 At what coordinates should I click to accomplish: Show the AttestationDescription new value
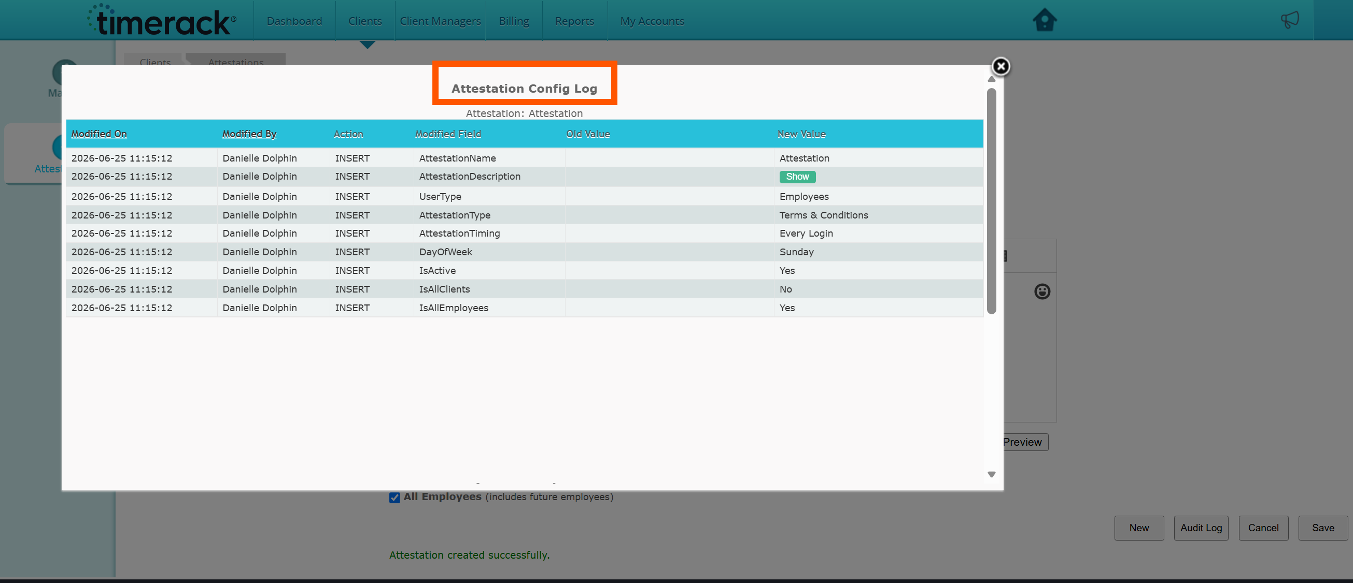click(x=797, y=177)
